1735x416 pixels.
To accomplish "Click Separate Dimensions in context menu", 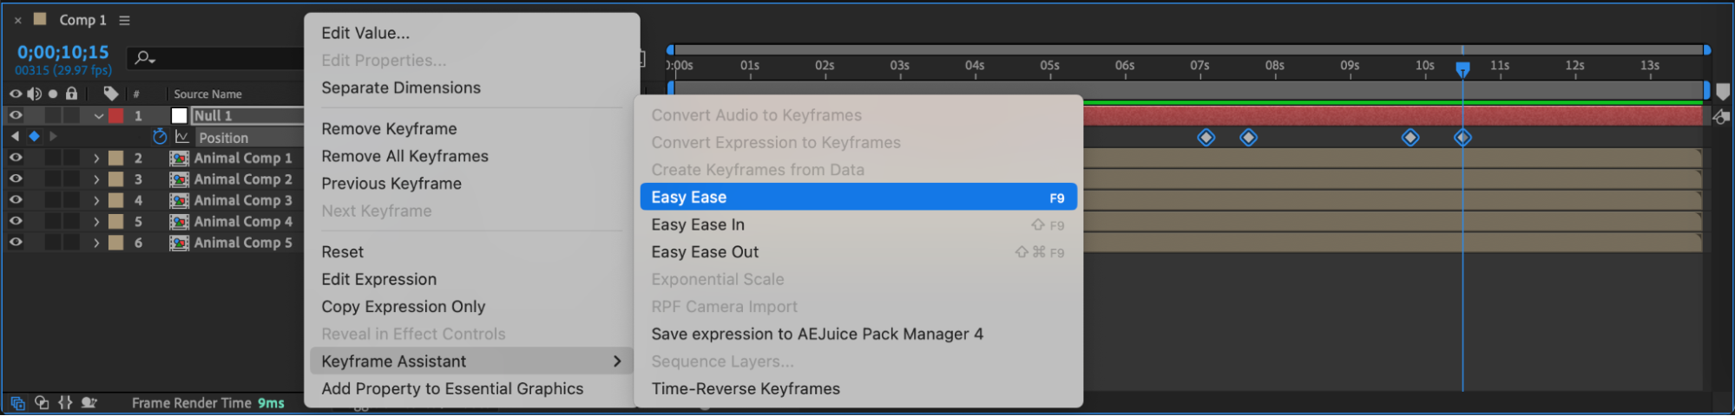I will (400, 88).
